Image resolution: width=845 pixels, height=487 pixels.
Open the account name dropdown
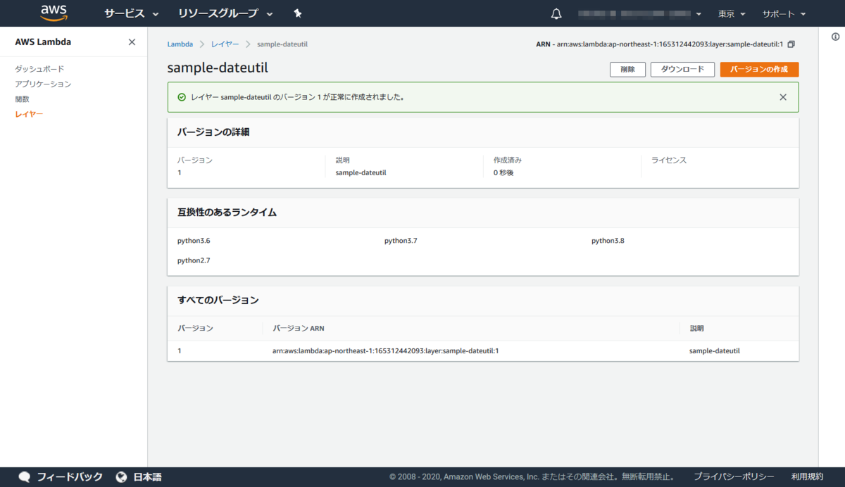(639, 13)
